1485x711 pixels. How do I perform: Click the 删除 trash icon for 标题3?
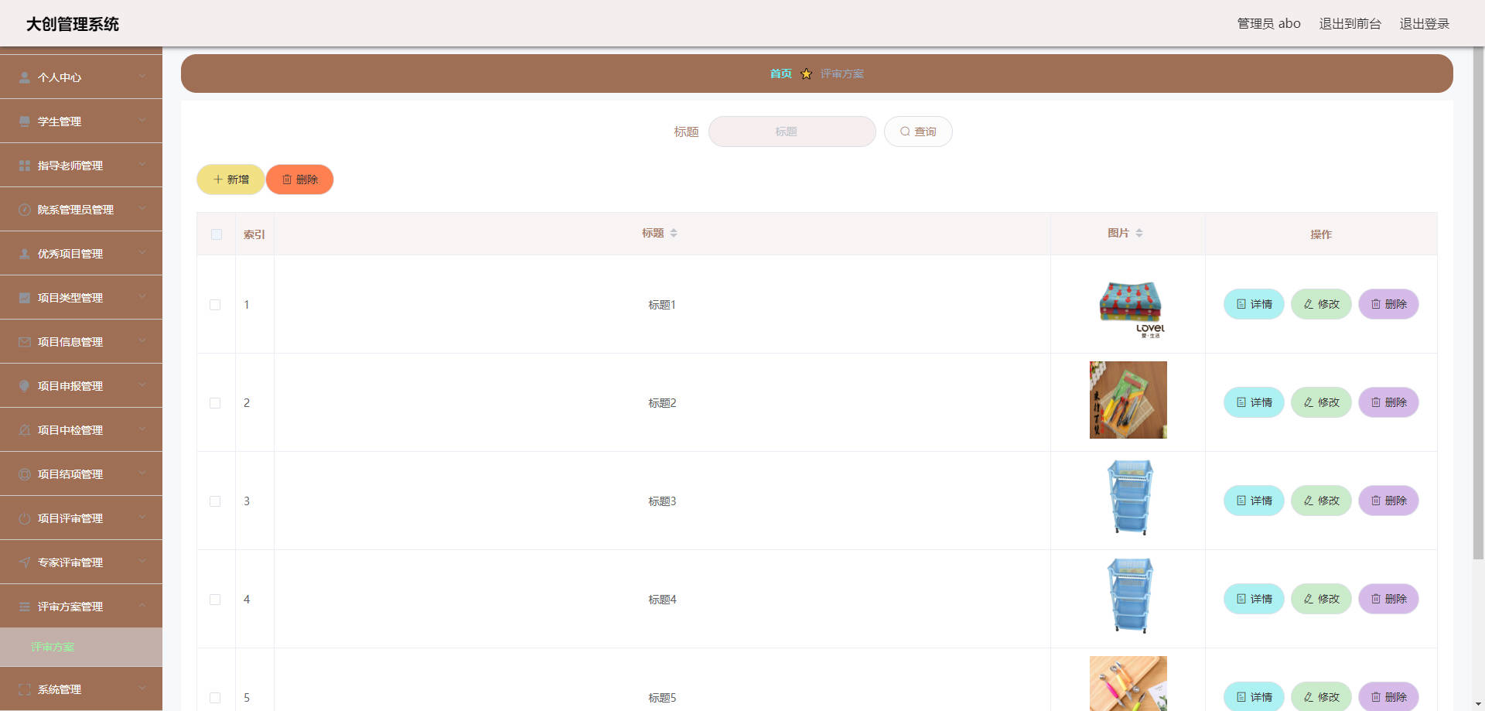(1376, 501)
